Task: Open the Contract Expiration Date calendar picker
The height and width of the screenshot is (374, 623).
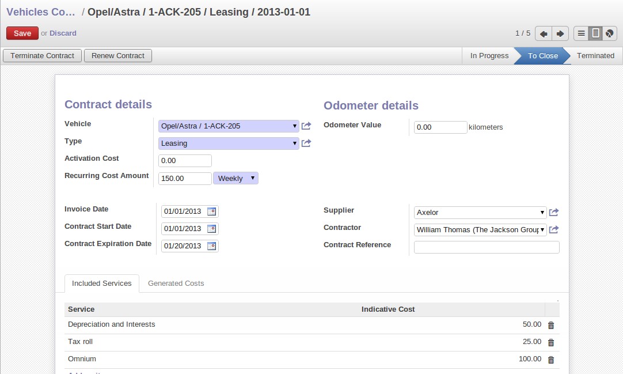Action: click(211, 246)
